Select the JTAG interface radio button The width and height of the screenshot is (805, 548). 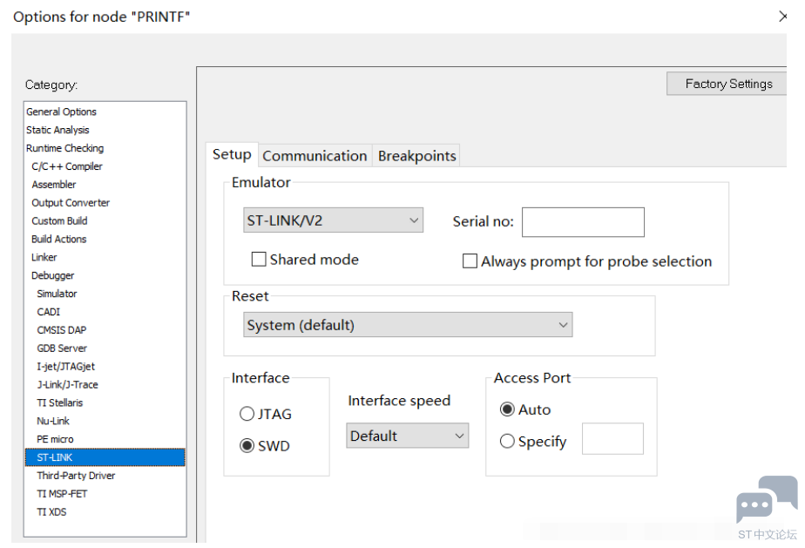(247, 415)
